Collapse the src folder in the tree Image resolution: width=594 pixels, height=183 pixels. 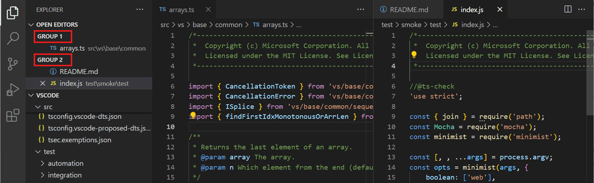(38, 106)
